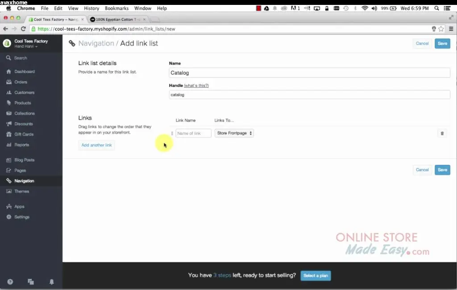Click the browser back arrow

[x=5, y=29]
